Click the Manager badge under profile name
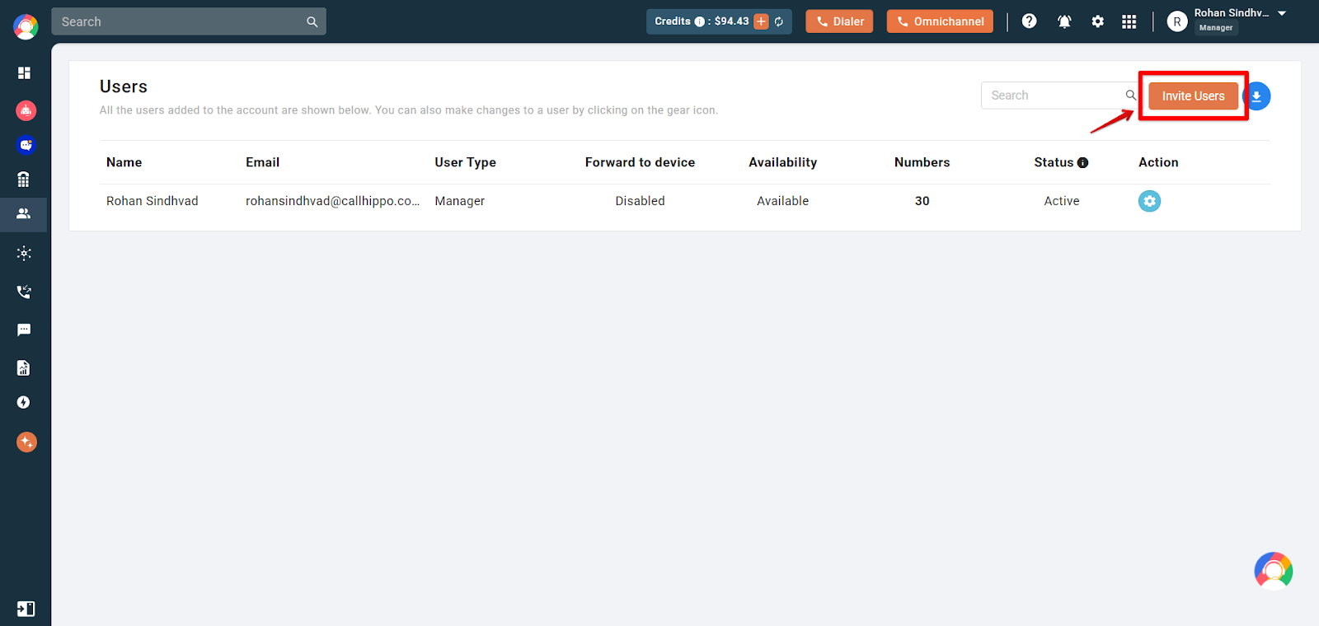This screenshot has height=626, width=1319. [1216, 28]
